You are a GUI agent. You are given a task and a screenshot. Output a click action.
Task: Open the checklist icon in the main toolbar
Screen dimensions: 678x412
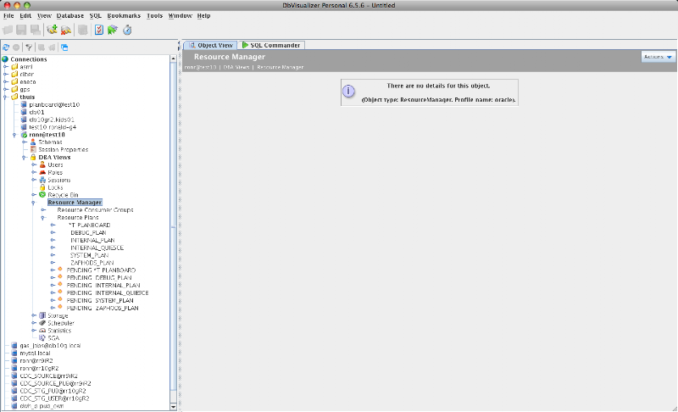[x=99, y=30]
